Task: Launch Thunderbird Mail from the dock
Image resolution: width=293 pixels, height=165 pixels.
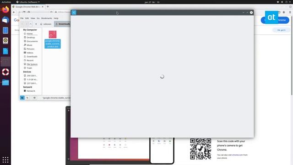Action: click(5, 20)
